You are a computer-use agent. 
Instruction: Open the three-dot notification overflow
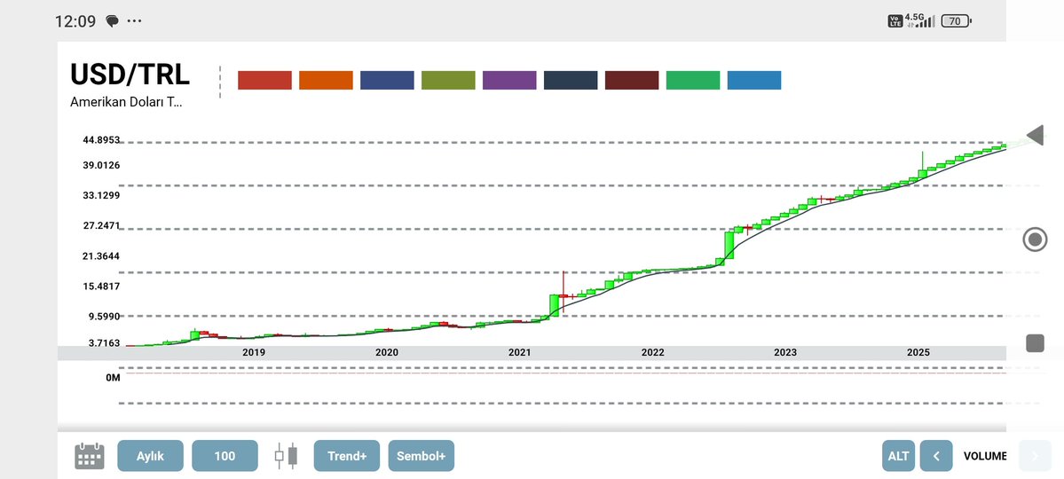pyautogui.click(x=134, y=21)
